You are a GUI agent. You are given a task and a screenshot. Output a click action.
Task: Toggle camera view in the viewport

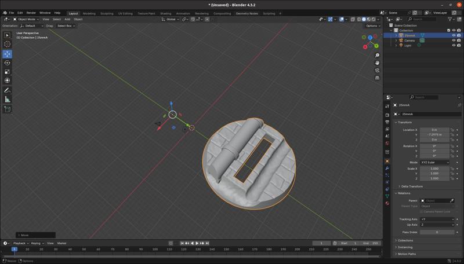(x=377, y=70)
